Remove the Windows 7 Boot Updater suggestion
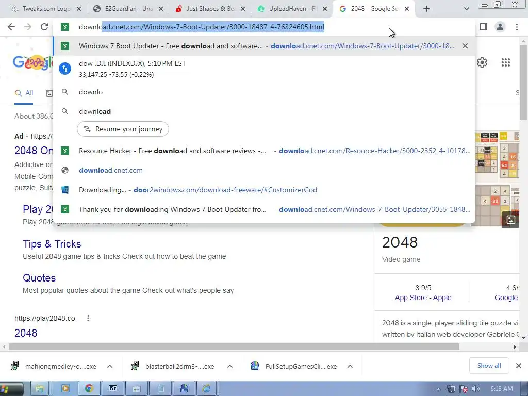Viewport: 528px width, 396px height. [465, 46]
